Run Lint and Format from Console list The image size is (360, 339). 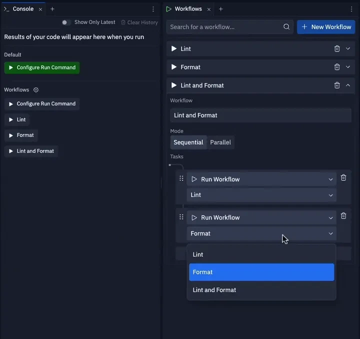pos(31,151)
